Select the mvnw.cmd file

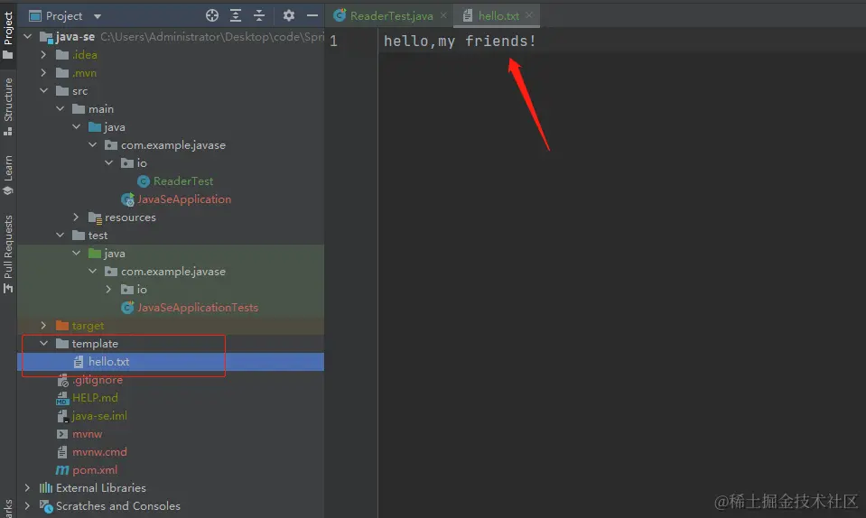(99, 452)
